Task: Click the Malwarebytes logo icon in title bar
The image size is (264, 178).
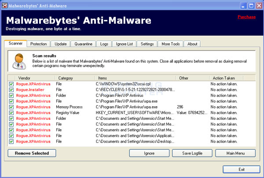Action: pos(4,6)
